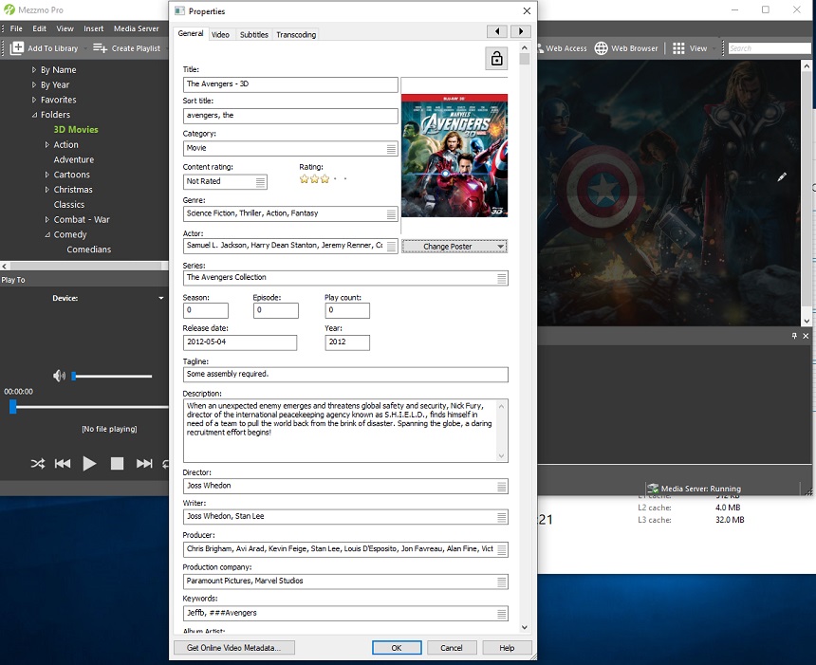Click the Cancel button
Viewport: 816px width, 665px height.
tap(452, 648)
